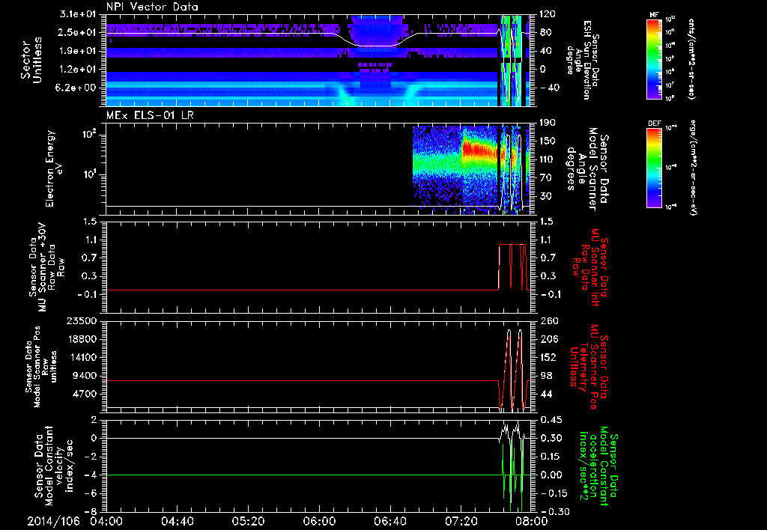The width and height of the screenshot is (767, 530).
Task: Click the "9400" scanner position tick
Action: [x=85, y=376]
